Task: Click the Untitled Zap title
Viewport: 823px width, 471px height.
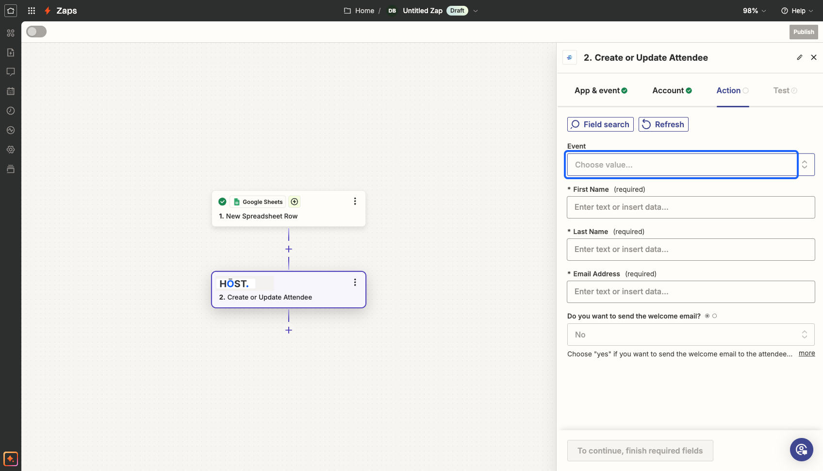Action: point(423,11)
